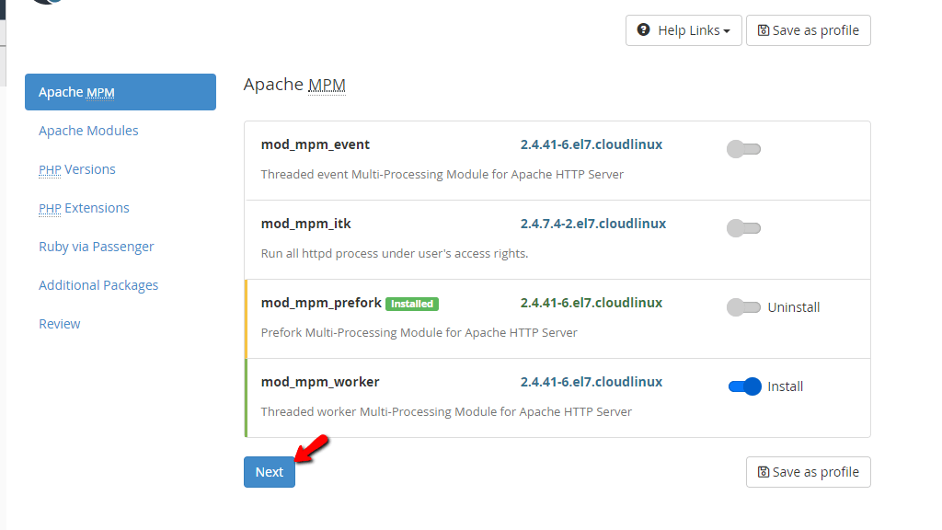Click the Apache MPM page heading
Viewport: 942px width, 530px height.
(x=294, y=84)
